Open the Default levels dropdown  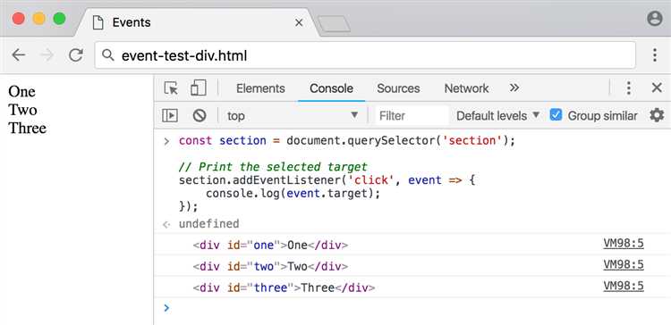coord(498,115)
